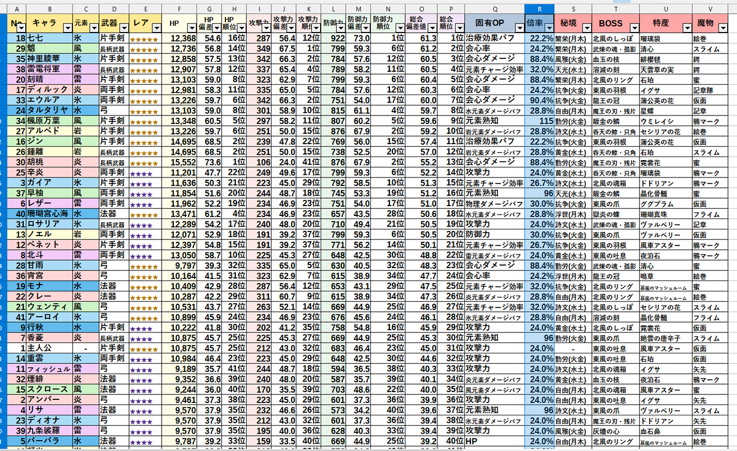Open the 特産 column filter dropdown
Viewport: 737px width, 451px height.
[686, 27]
